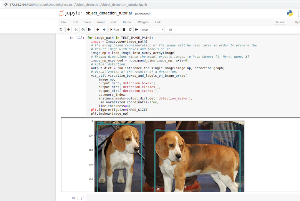Interrupt the kernel with the stop icon

click(x=124, y=29)
